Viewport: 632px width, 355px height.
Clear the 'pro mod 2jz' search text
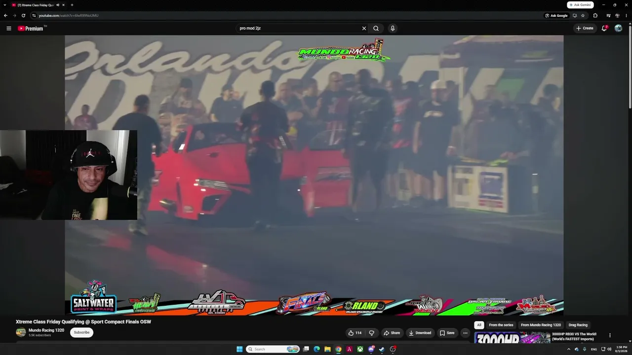point(364,28)
